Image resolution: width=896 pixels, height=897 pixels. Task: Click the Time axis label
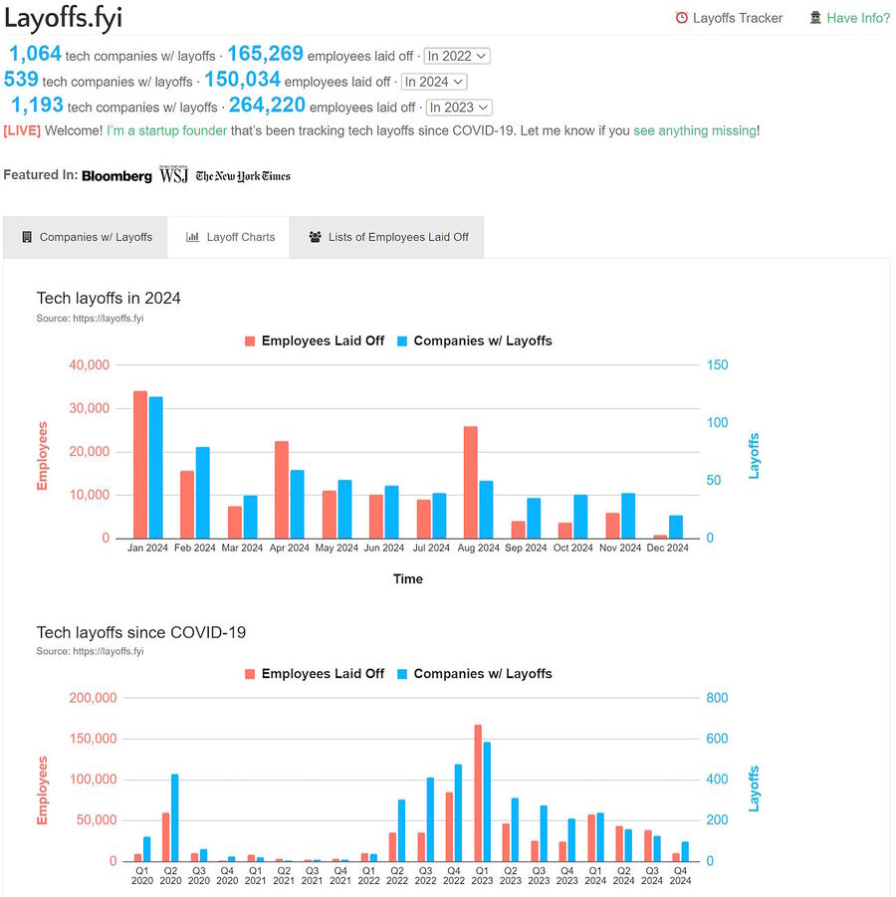coord(408,579)
